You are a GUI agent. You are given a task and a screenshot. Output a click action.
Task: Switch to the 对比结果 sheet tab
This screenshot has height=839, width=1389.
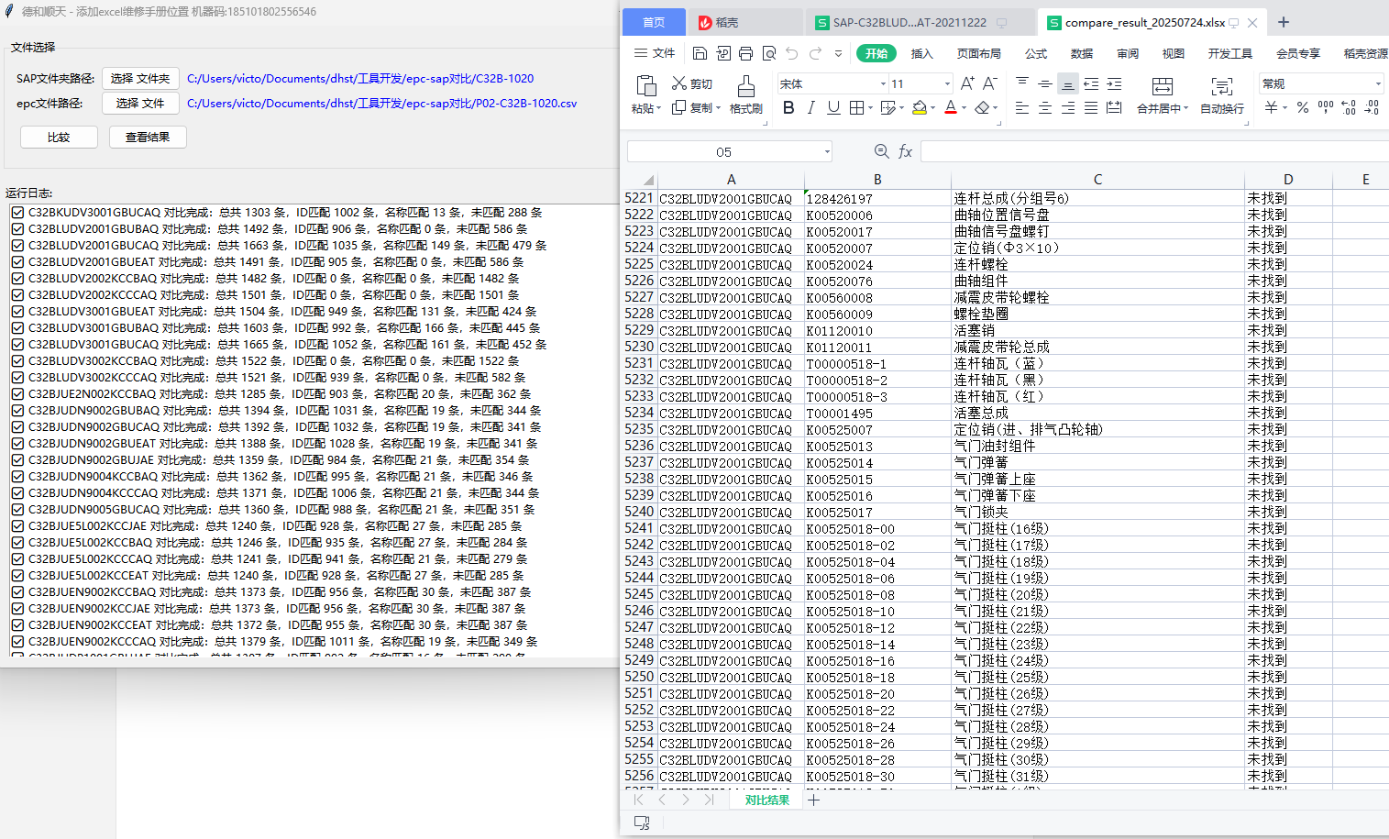766,800
